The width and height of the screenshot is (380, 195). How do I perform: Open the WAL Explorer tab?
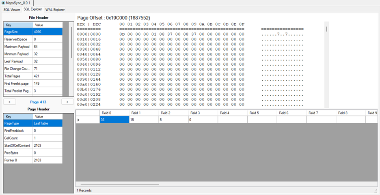55,9
